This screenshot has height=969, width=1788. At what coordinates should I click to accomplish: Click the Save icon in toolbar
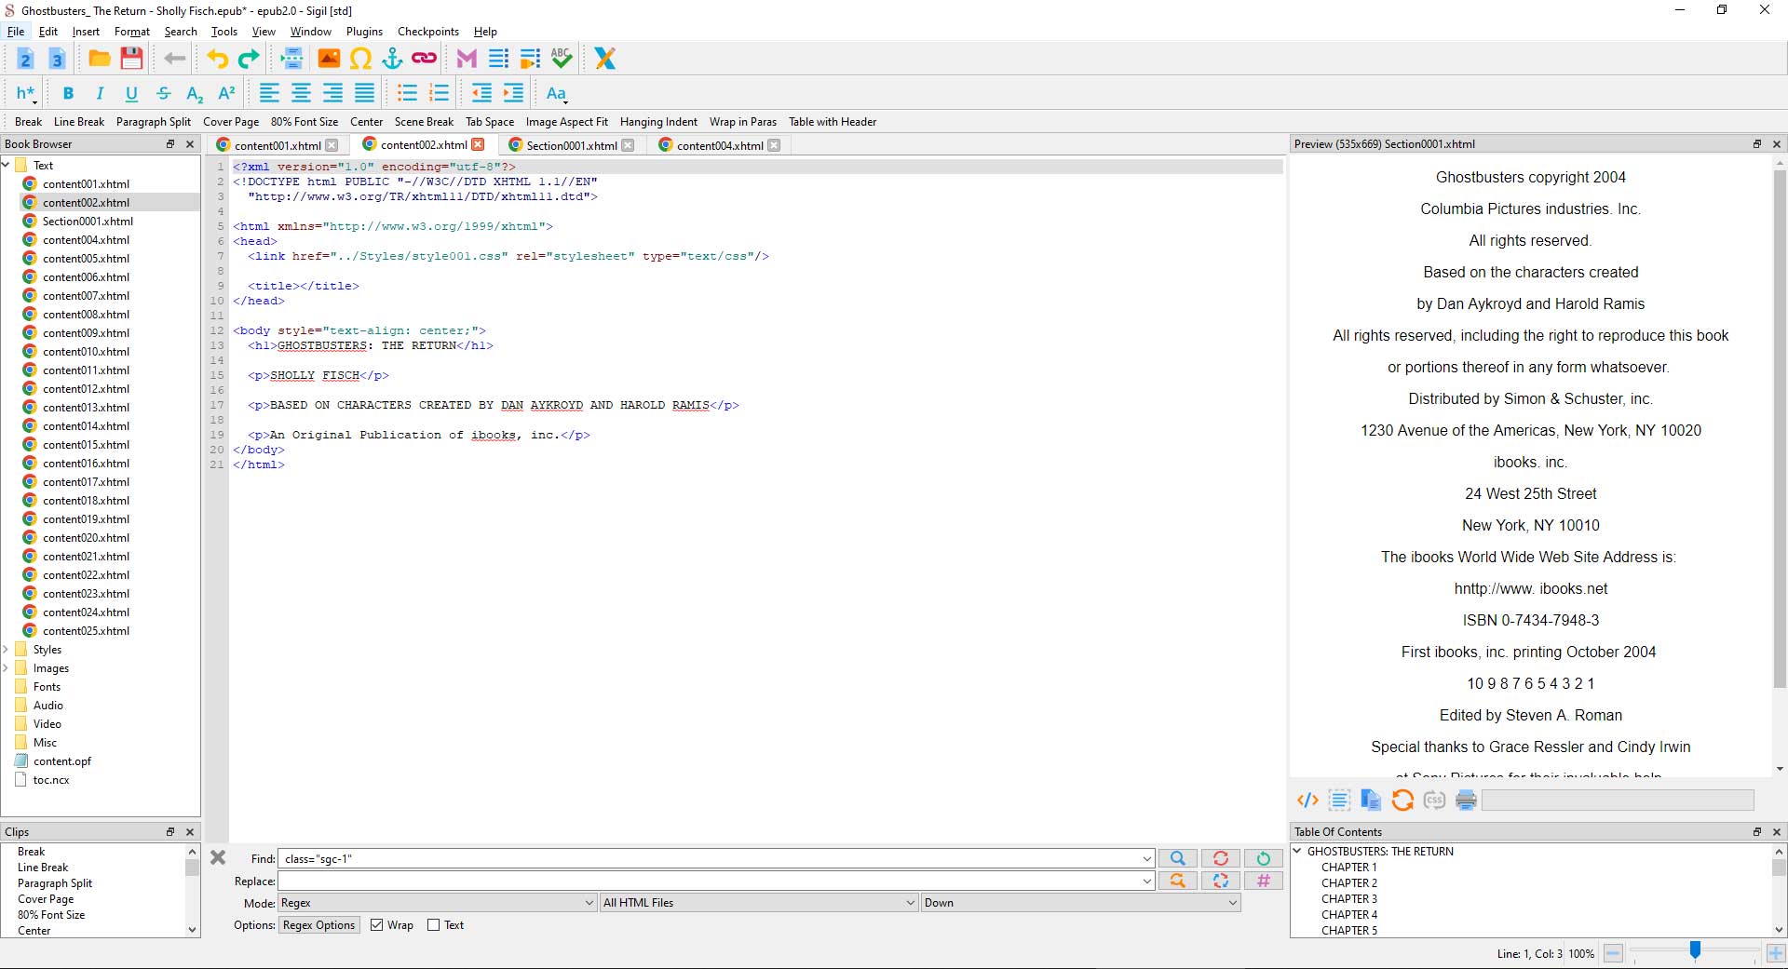click(131, 59)
